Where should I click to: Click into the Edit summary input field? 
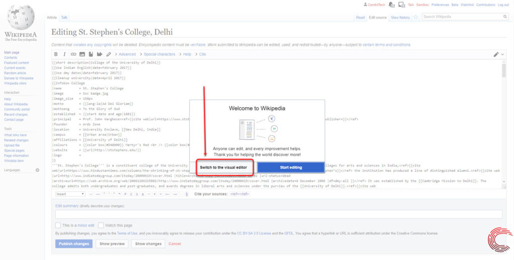[x=279, y=214]
